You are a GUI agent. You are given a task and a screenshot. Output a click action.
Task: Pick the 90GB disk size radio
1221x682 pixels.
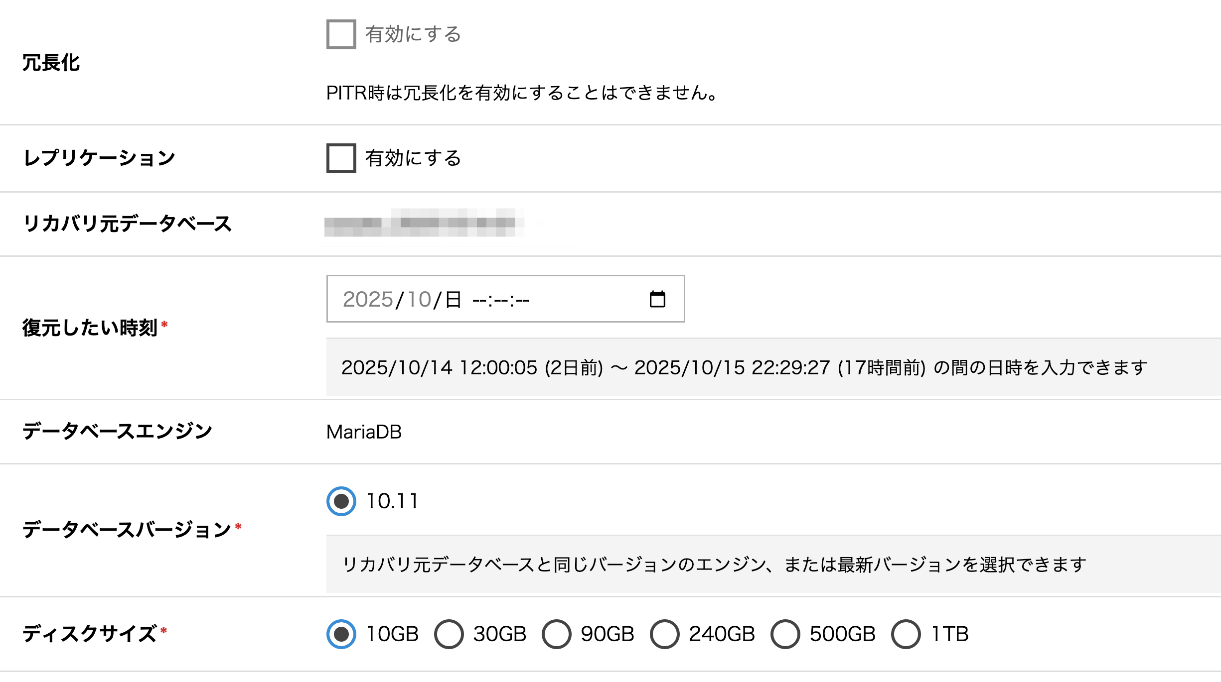[557, 634]
